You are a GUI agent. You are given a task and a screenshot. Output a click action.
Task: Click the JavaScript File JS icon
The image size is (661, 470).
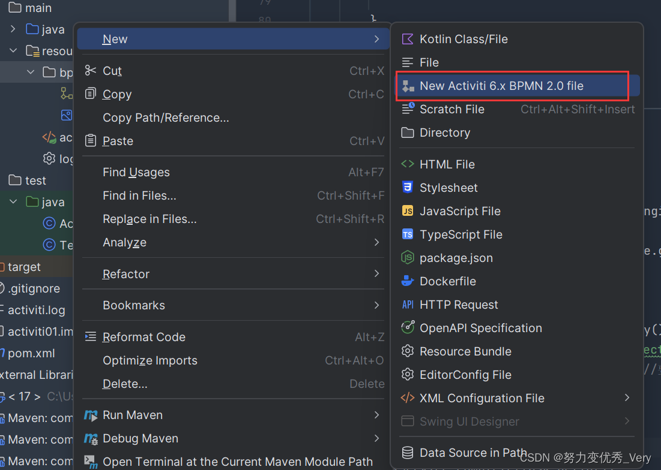pyautogui.click(x=407, y=211)
